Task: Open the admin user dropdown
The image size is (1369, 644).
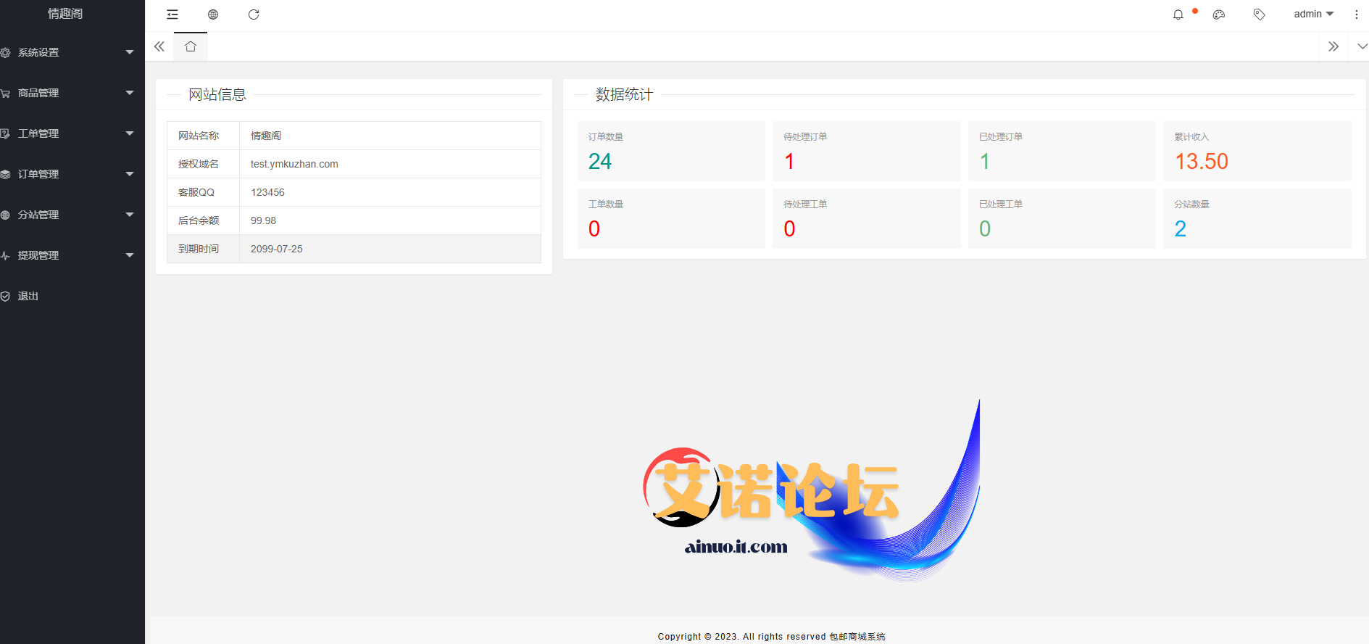Action: (x=1313, y=15)
